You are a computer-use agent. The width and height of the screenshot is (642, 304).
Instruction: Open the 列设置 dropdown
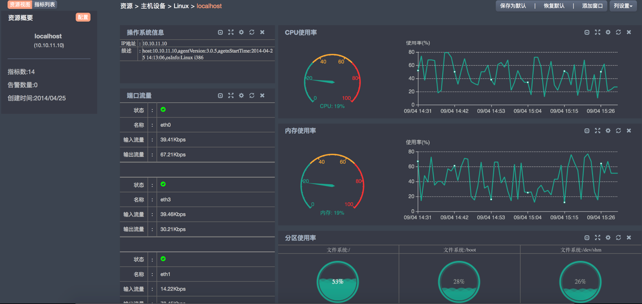point(623,6)
